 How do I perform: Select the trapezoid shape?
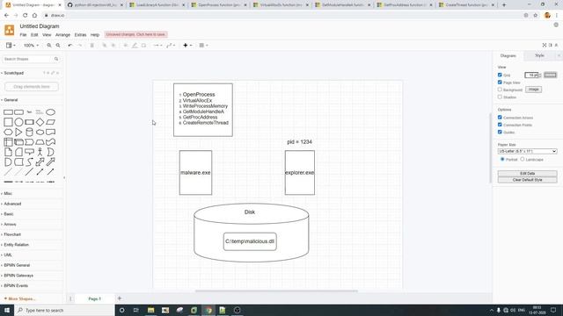(x=40, y=142)
